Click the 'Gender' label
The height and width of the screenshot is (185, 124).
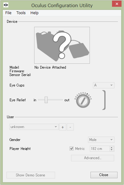[x=15, y=140]
